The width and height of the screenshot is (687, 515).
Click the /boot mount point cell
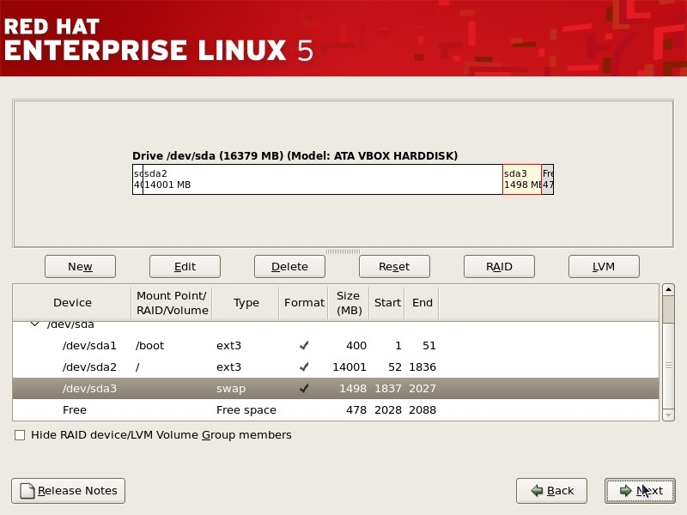click(149, 346)
